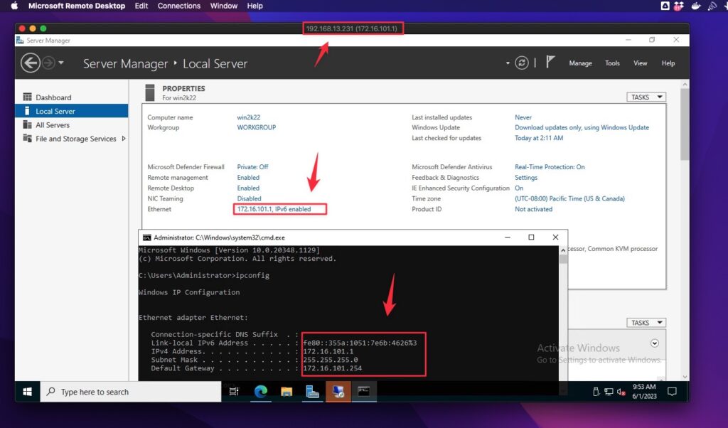The width and height of the screenshot is (728, 428).
Task: Open the Manage menu
Action: click(x=580, y=63)
